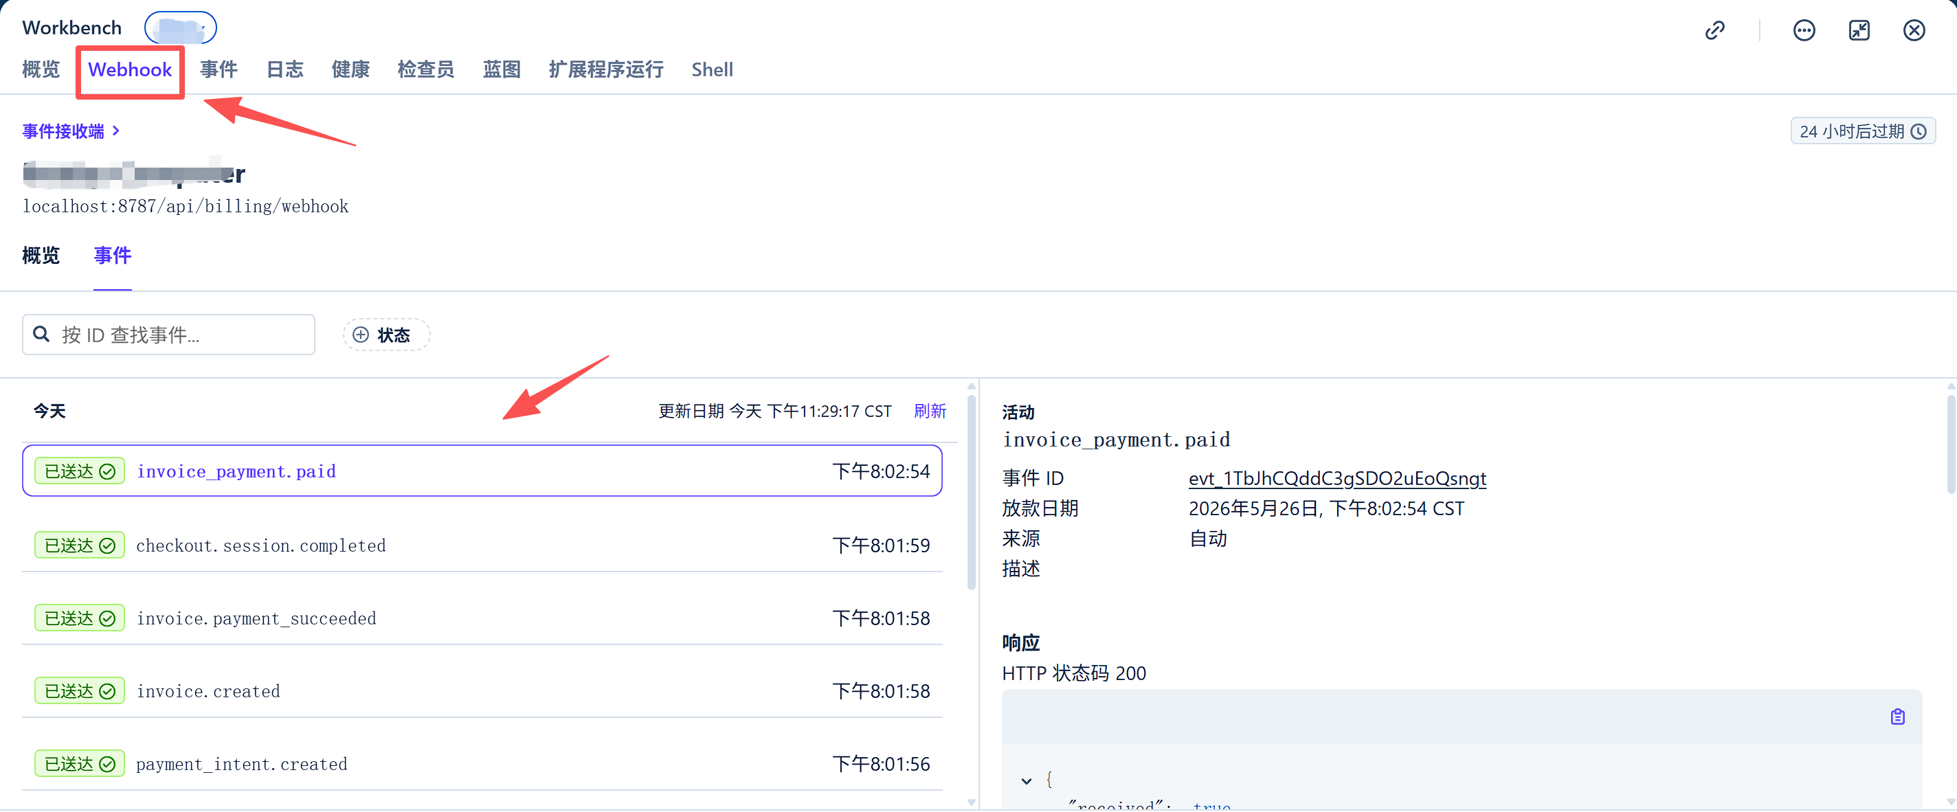
Task: Click the localhost:8787/api/billing/webhook URL text
Action: coord(186,206)
